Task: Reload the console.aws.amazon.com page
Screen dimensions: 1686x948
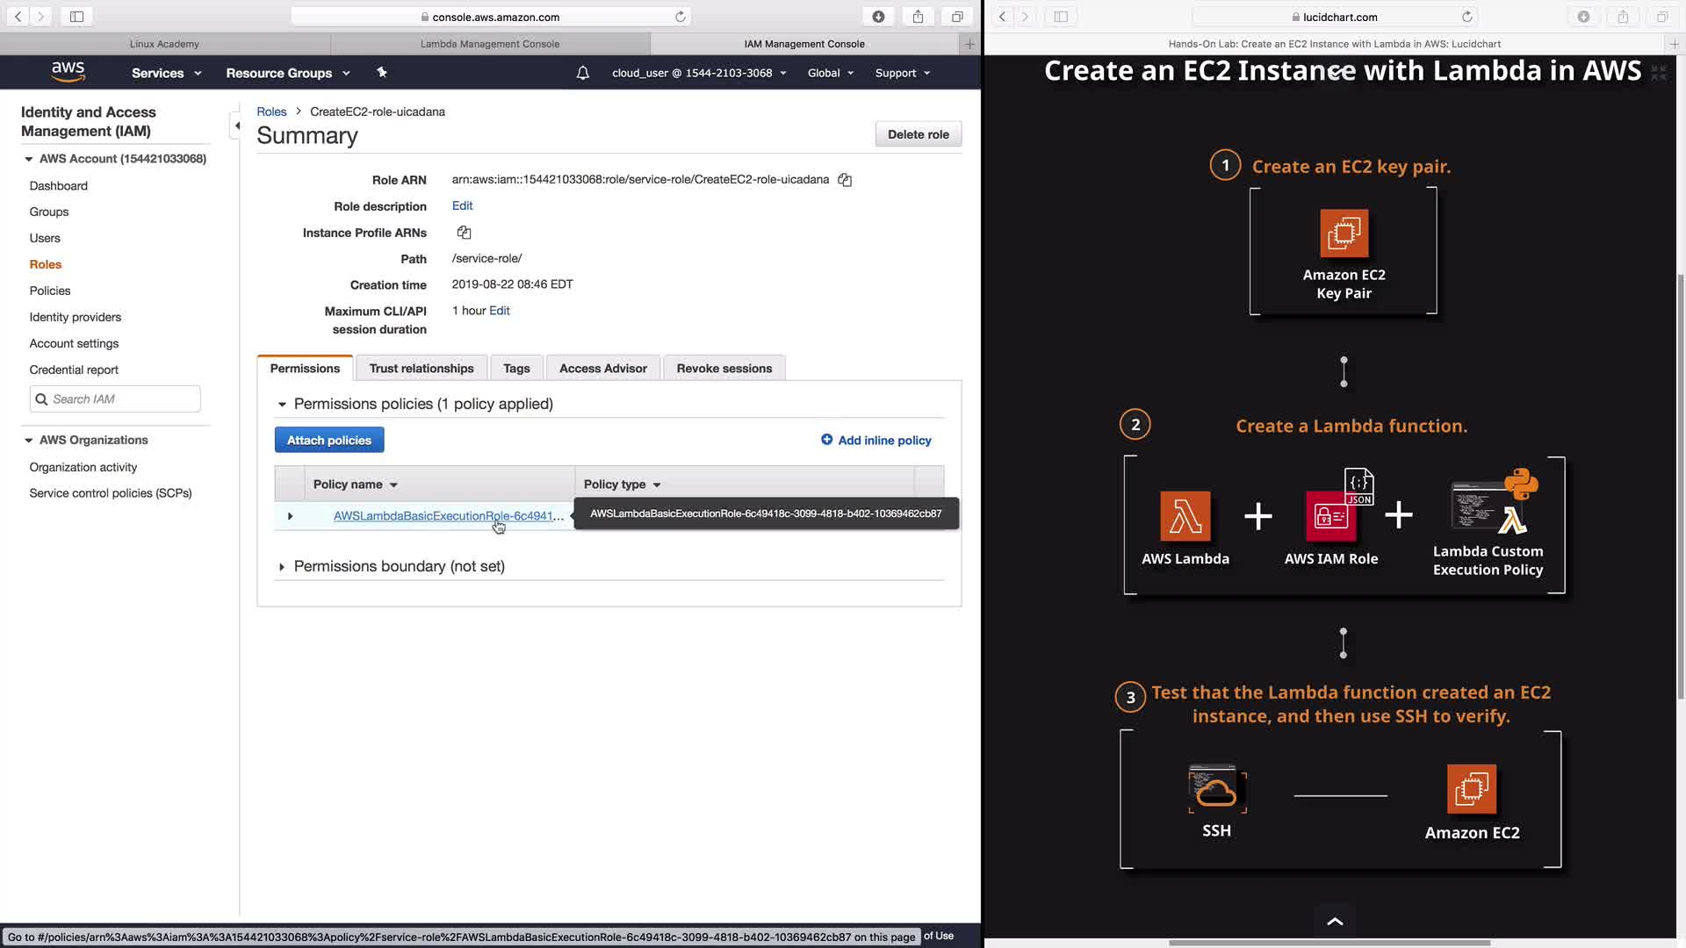Action: [x=680, y=17]
